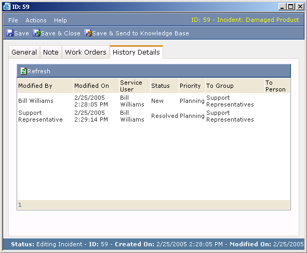The image size is (307, 253).
Task: Click the To Group column header
Action: [220, 86]
